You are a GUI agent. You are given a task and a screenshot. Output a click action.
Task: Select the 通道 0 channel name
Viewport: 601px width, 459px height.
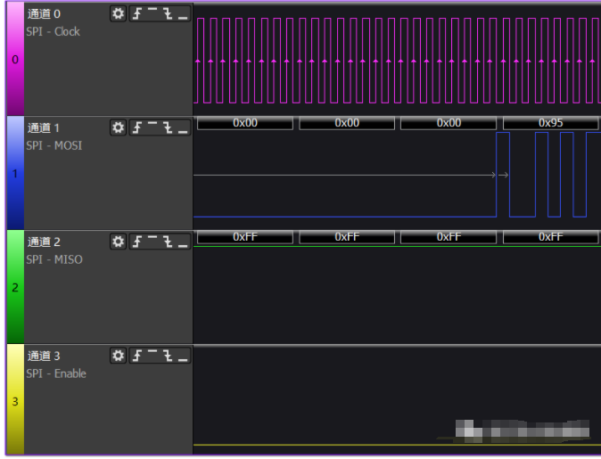44,14
